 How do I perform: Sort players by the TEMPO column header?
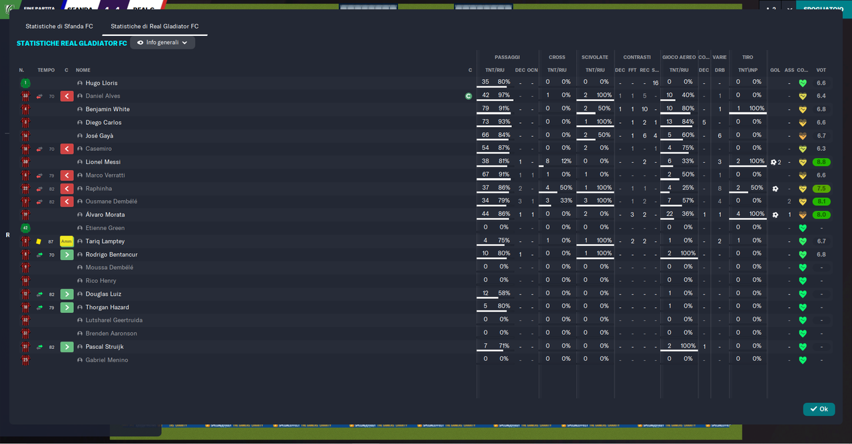[x=46, y=70]
